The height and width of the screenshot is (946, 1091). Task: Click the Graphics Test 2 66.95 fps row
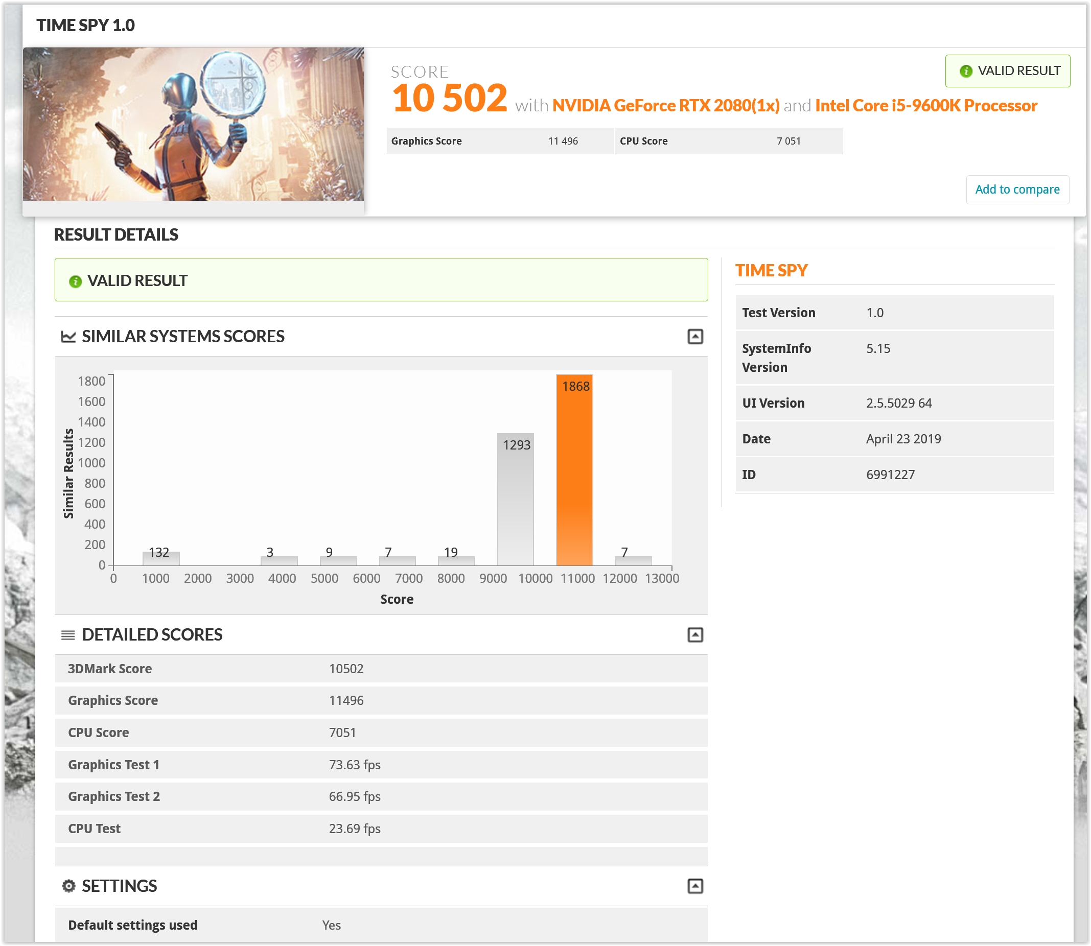[x=381, y=797]
